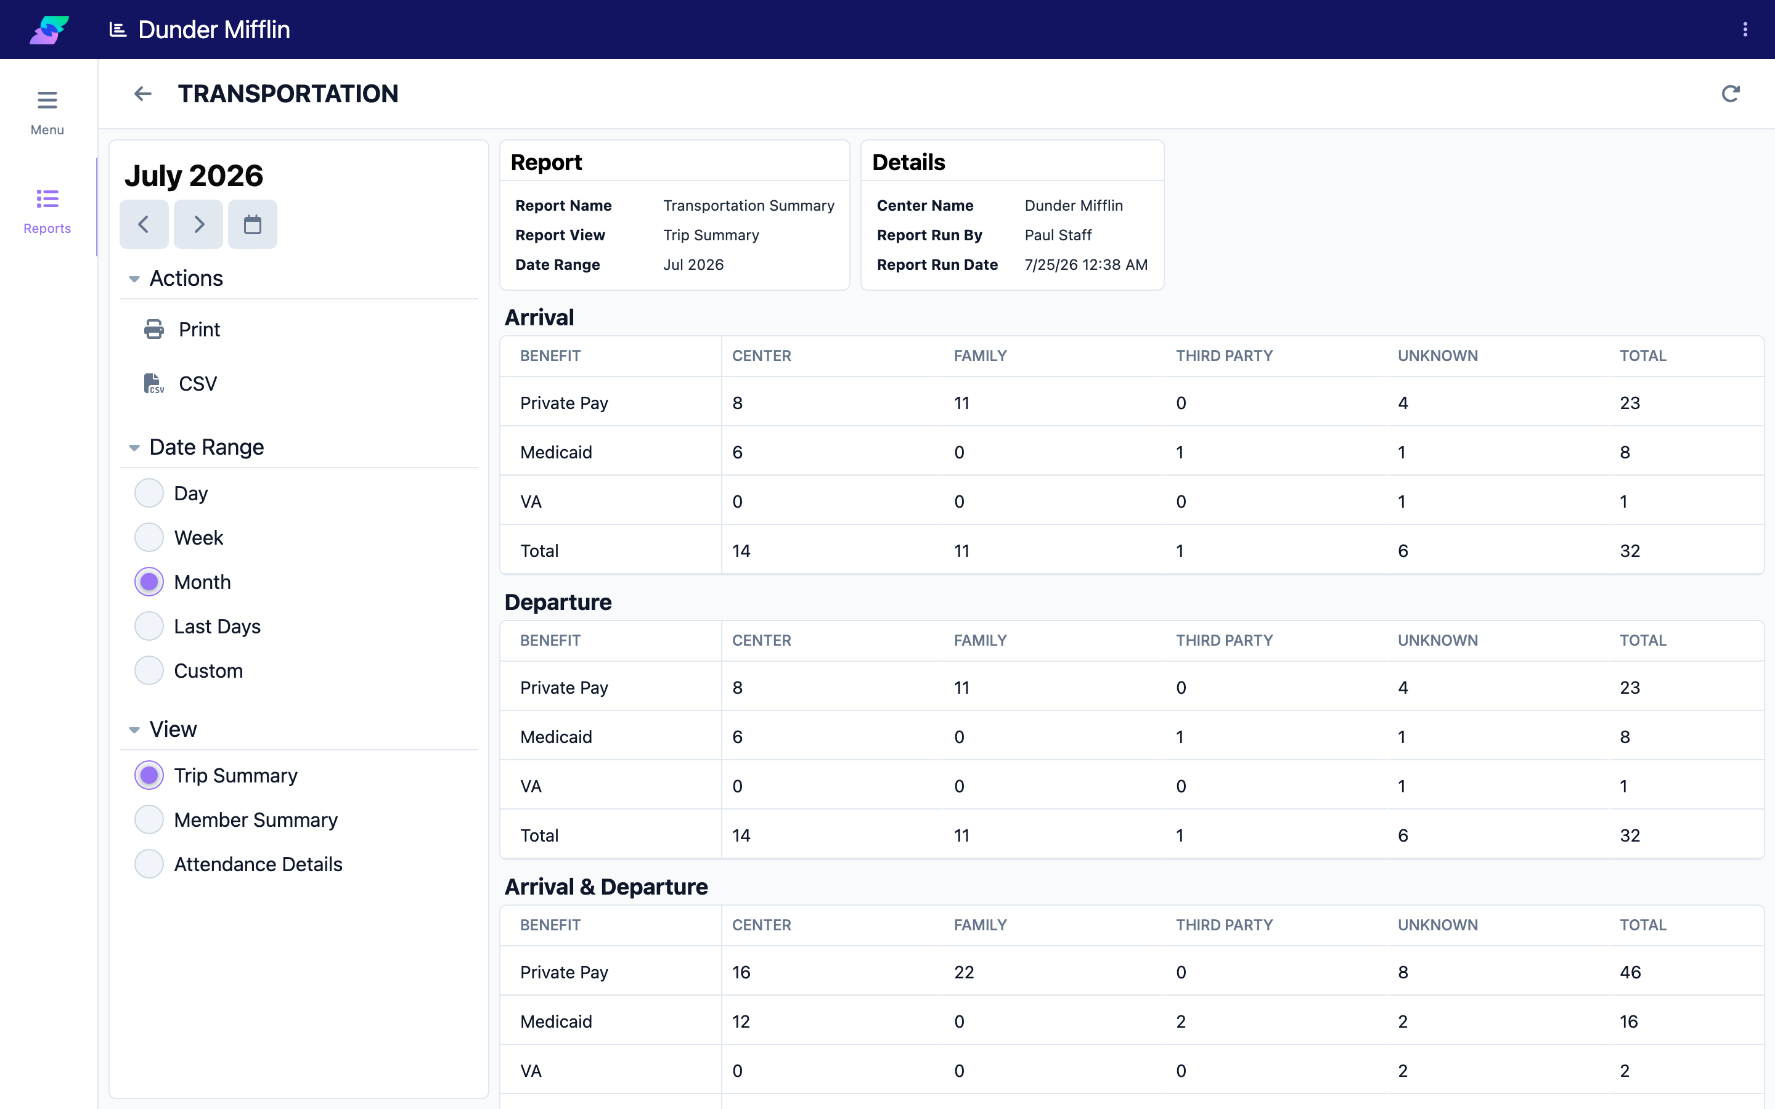Click the chart icon beside Dunder Mifflin
The height and width of the screenshot is (1109, 1775).
pos(117,30)
